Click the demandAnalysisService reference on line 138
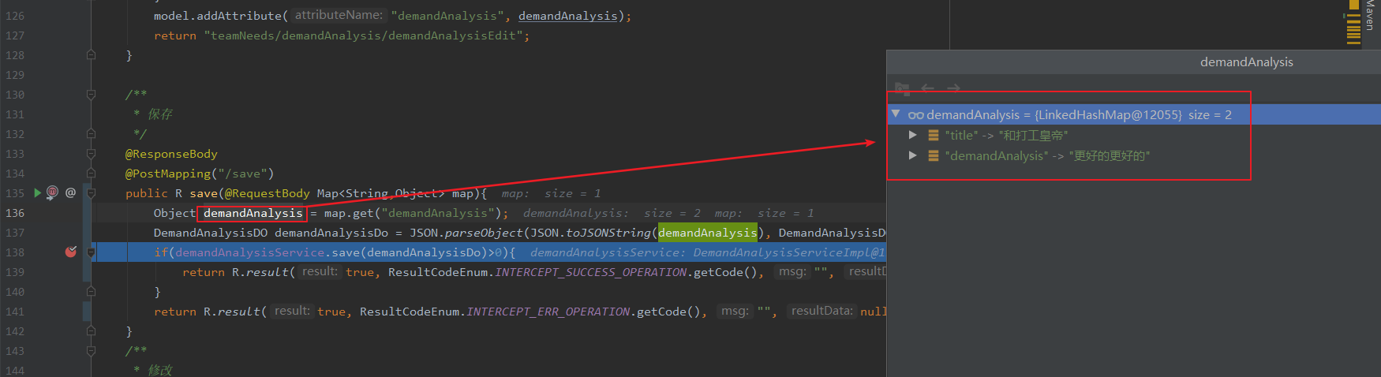 tap(249, 252)
